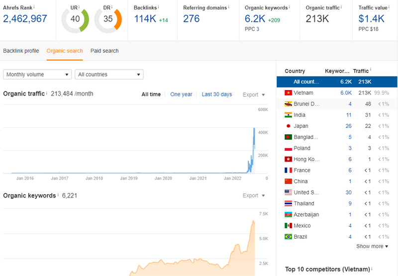Switch to the Backlink profile tab
The width and height of the screenshot is (398, 276).
click(21, 51)
